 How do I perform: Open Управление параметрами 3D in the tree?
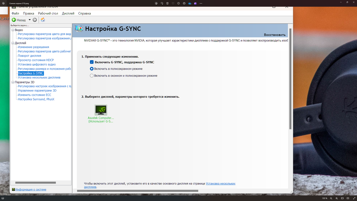pos(37,91)
